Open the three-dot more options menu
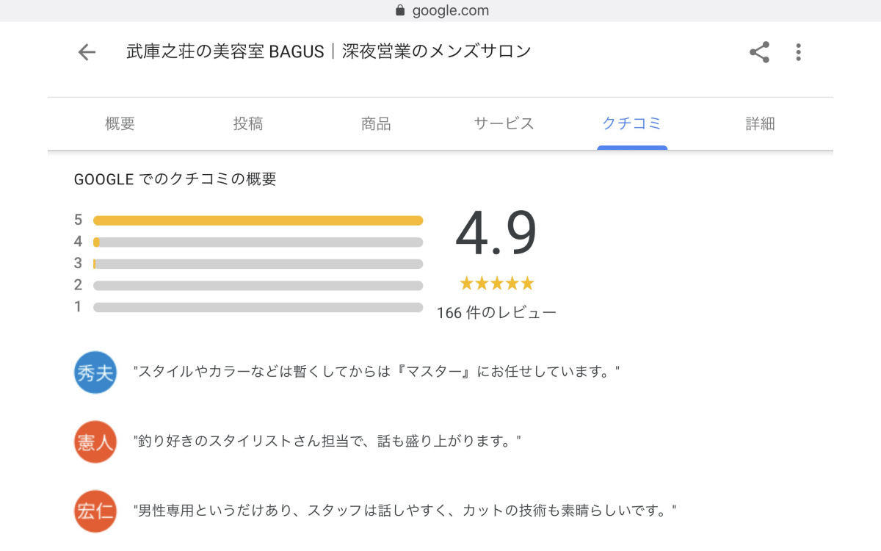The height and width of the screenshot is (551, 881). [798, 52]
